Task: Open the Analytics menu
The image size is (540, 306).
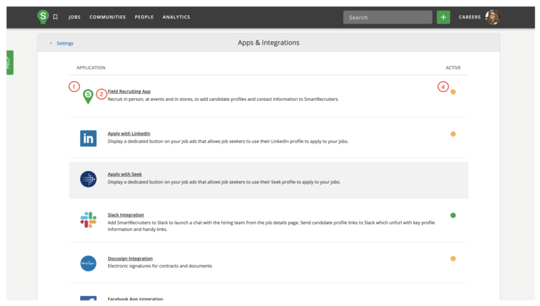Action: 176,17
